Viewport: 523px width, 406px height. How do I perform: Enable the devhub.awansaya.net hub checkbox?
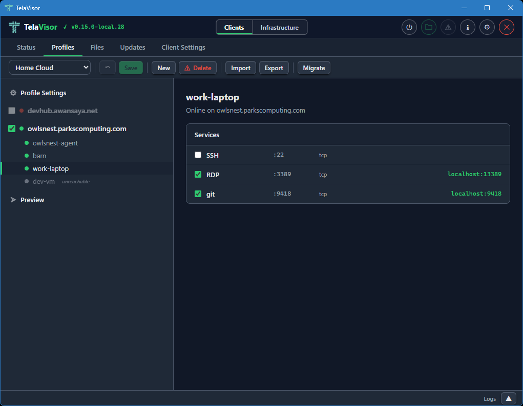[12, 111]
